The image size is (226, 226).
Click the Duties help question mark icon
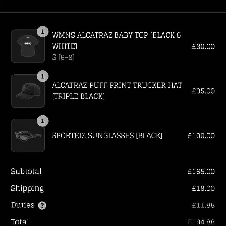pos(42,205)
